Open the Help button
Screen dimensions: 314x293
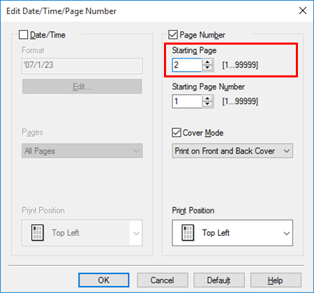tap(276, 280)
